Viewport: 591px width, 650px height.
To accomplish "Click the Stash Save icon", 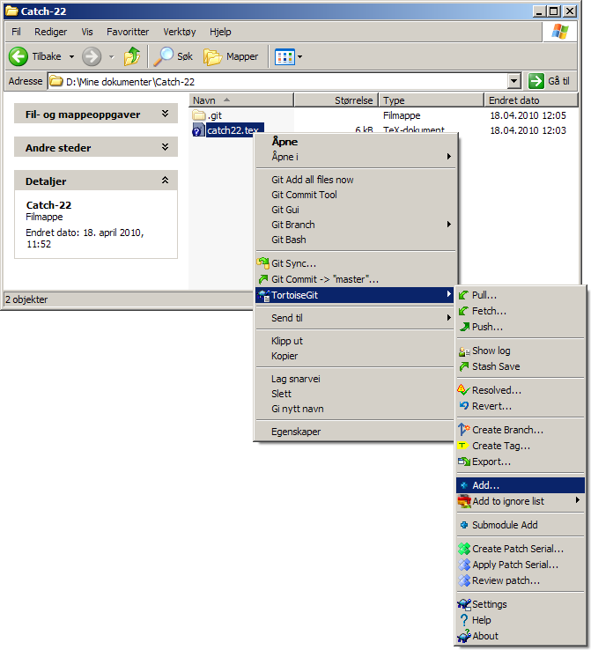I will [464, 366].
